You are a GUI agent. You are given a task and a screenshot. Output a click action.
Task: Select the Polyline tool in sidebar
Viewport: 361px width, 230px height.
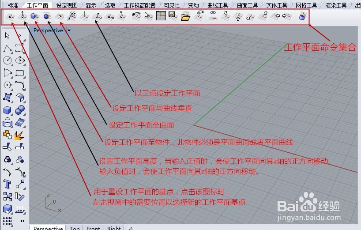tap(8, 49)
